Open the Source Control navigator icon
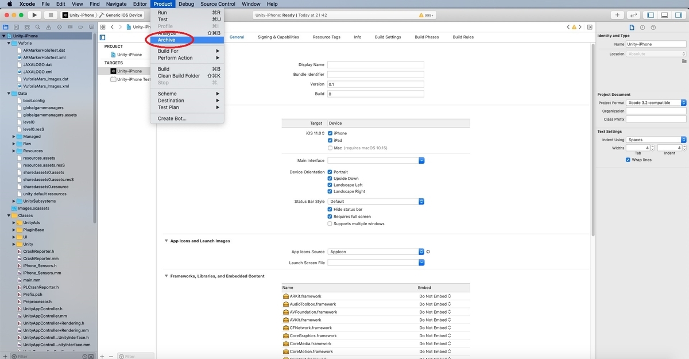Image resolution: width=689 pixels, height=359 pixels. tap(16, 27)
